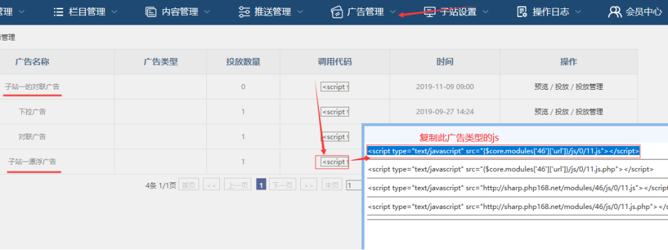Expand the 操作日志 dropdown chevron

click(x=578, y=12)
